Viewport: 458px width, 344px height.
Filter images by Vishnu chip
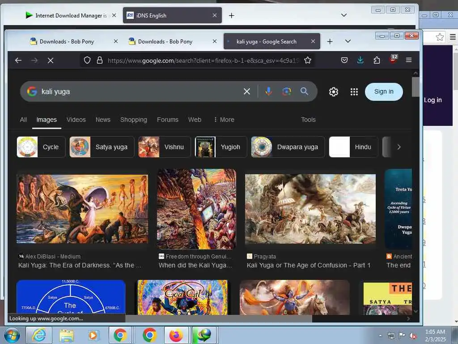[164, 147]
